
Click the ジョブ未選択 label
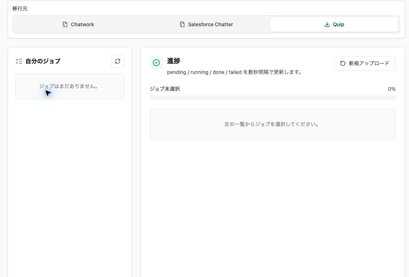[165, 89]
